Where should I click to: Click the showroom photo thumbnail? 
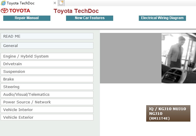pos(179,58)
